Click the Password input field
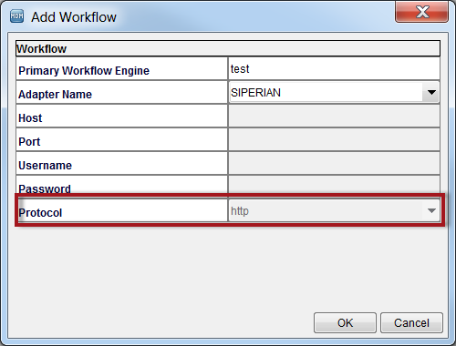456x346 pixels. [x=334, y=185]
